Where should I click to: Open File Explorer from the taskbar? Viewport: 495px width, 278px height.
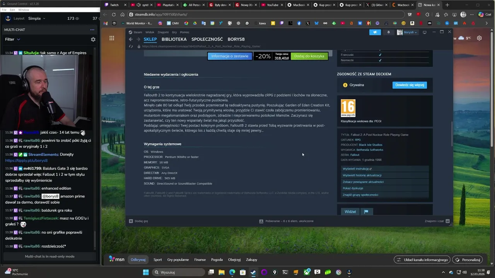point(222,272)
